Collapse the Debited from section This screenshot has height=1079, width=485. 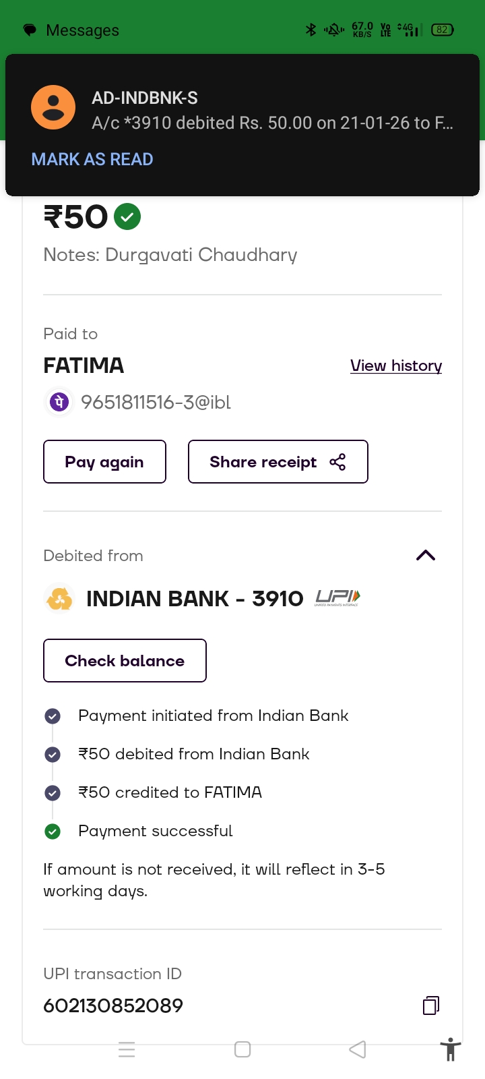pyautogui.click(x=426, y=556)
